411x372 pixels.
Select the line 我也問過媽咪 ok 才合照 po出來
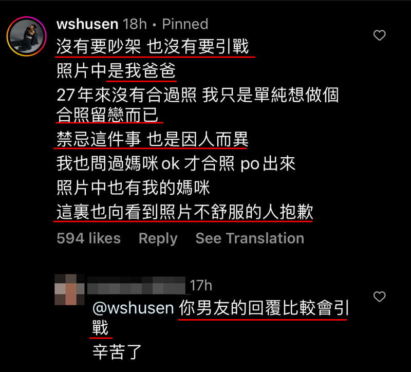click(x=176, y=163)
